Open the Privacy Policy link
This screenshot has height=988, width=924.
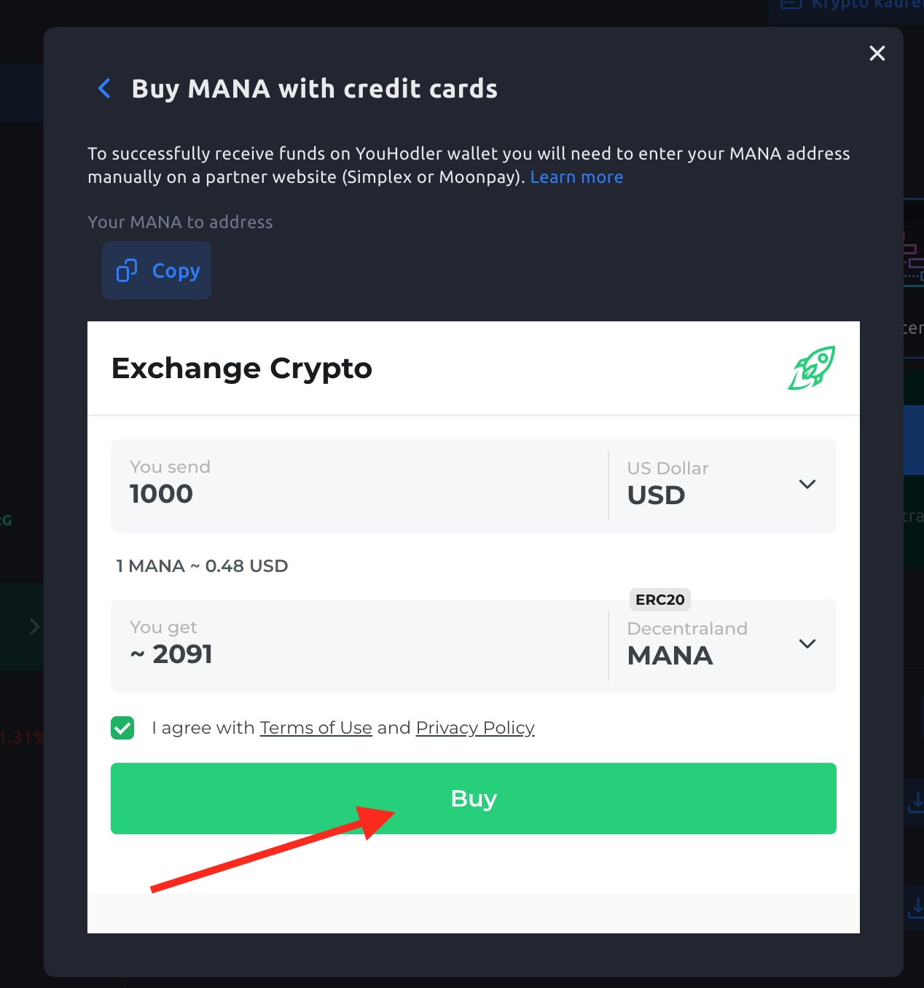tap(475, 728)
